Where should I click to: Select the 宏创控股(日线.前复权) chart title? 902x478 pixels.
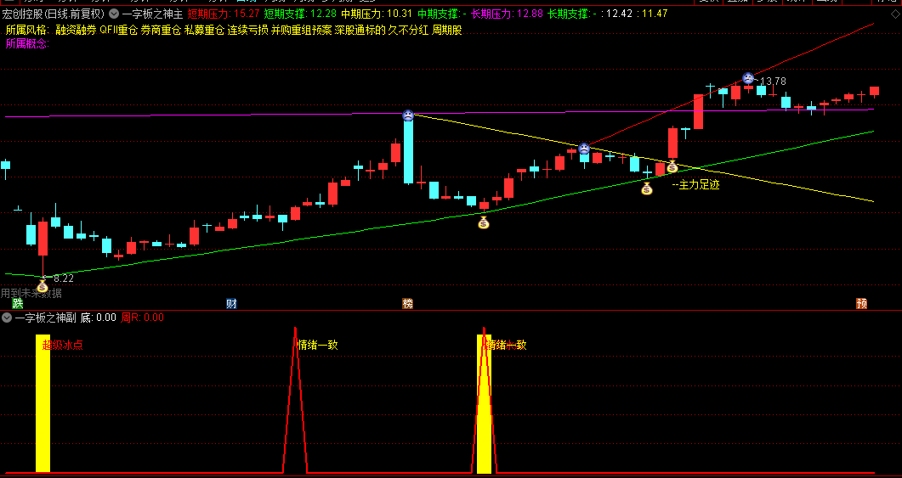[54, 14]
